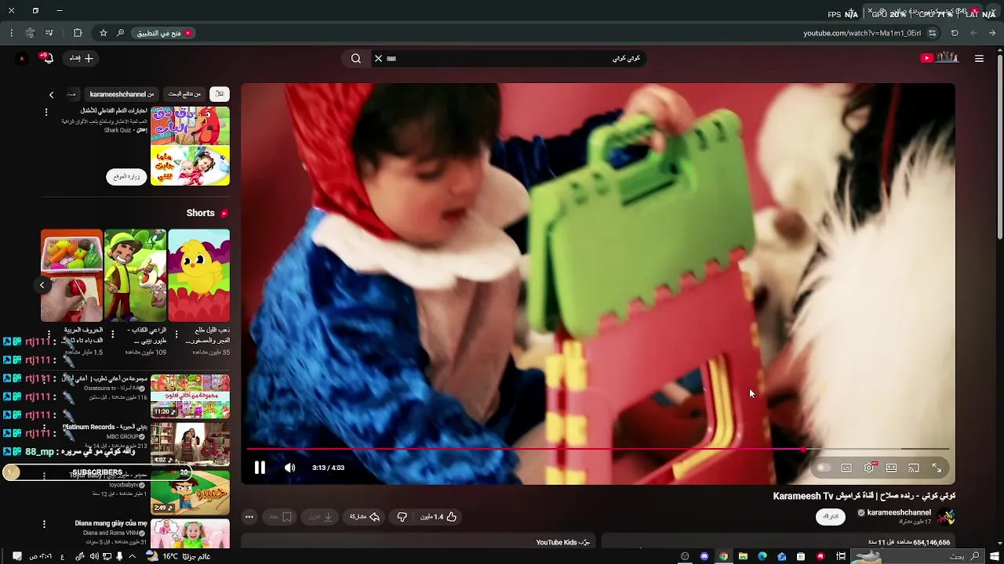This screenshot has width=1004, height=564.
Task: Open options for the chick Short
Action: 176,334
